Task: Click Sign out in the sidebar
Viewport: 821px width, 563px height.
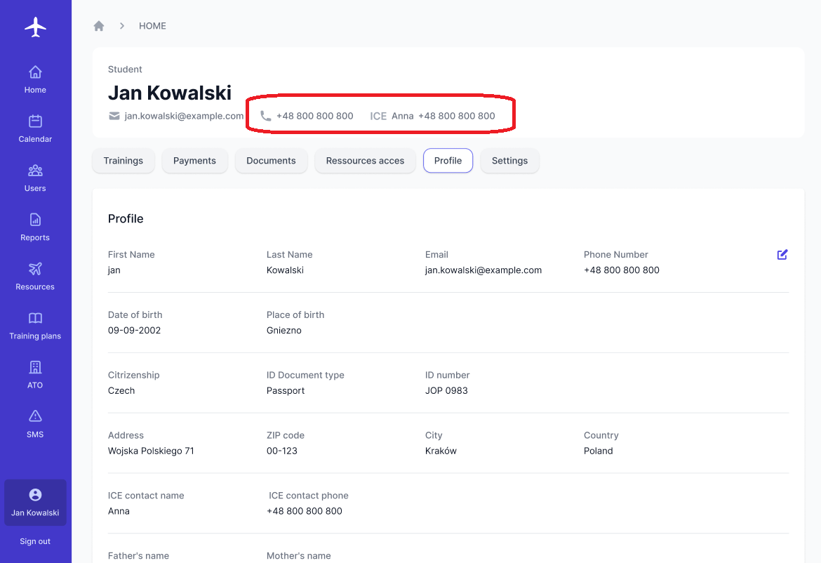Action: pos(35,541)
